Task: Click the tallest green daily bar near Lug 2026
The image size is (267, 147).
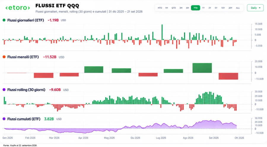Action: [x=162, y=32]
